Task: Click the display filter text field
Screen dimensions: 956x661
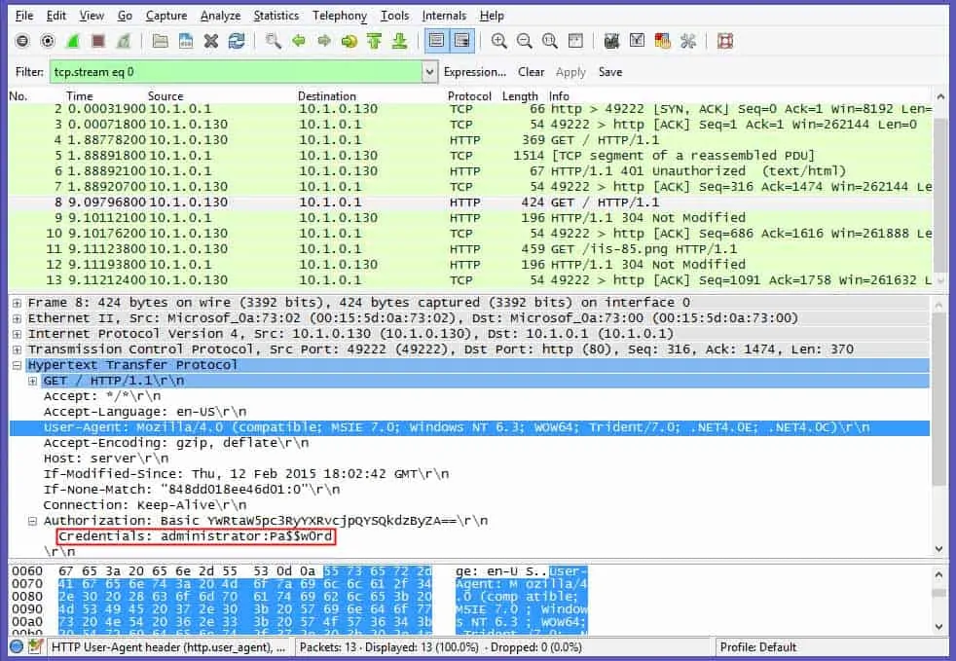Action: pyautogui.click(x=234, y=72)
